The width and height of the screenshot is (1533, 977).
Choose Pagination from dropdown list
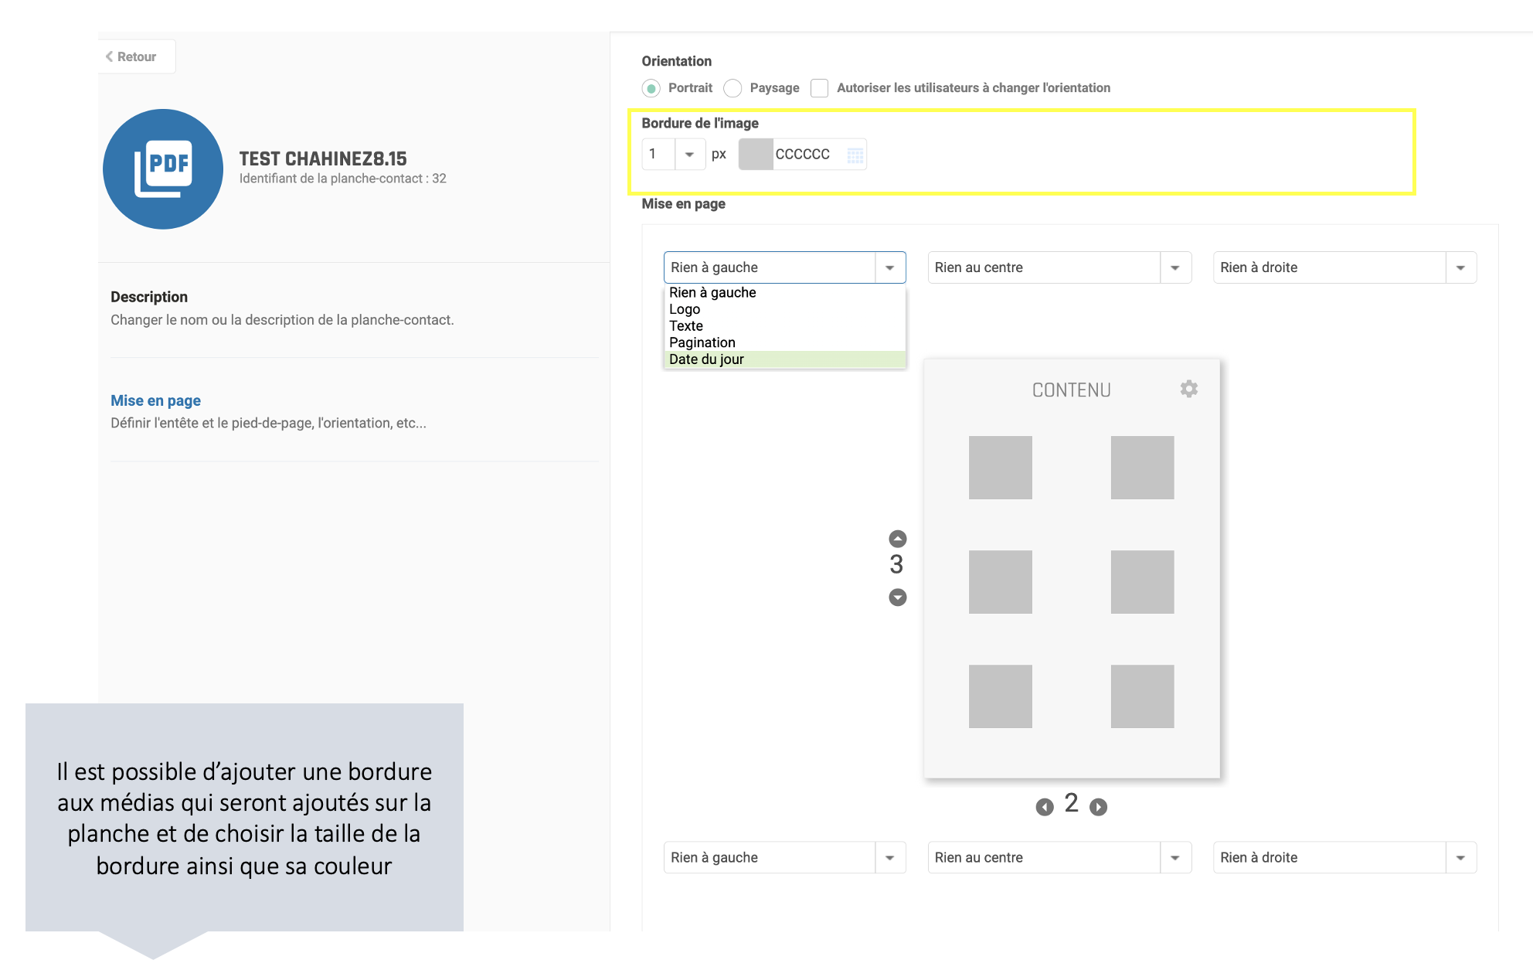pyautogui.click(x=702, y=342)
